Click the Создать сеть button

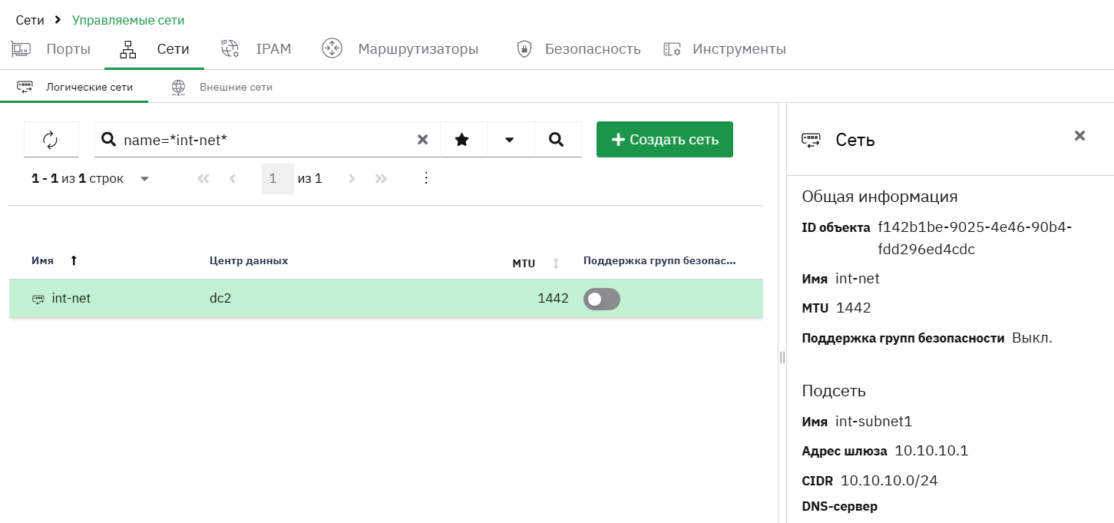665,140
